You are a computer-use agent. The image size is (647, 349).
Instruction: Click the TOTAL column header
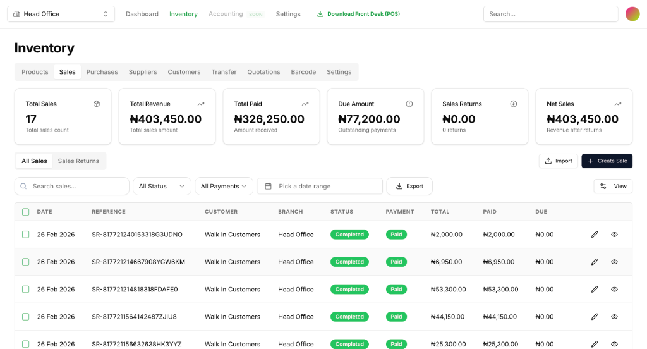440,212
